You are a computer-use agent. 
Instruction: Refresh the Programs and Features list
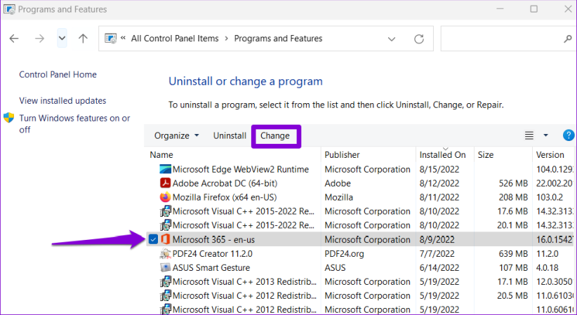tap(419, 39)
